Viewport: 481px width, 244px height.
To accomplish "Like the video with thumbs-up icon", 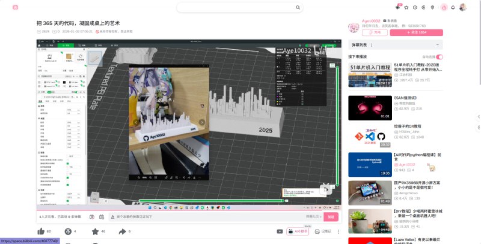I will click(x=41, y=231).
